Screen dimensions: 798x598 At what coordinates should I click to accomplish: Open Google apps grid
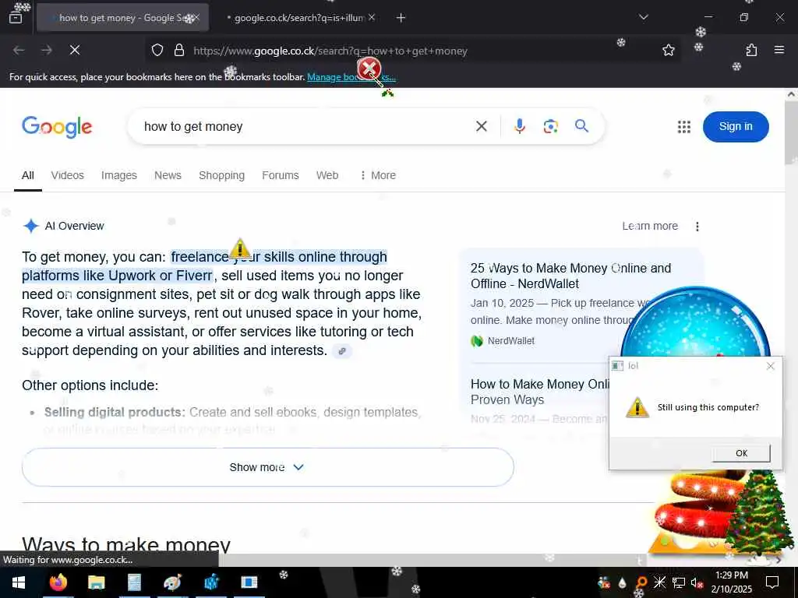(684, 127)
